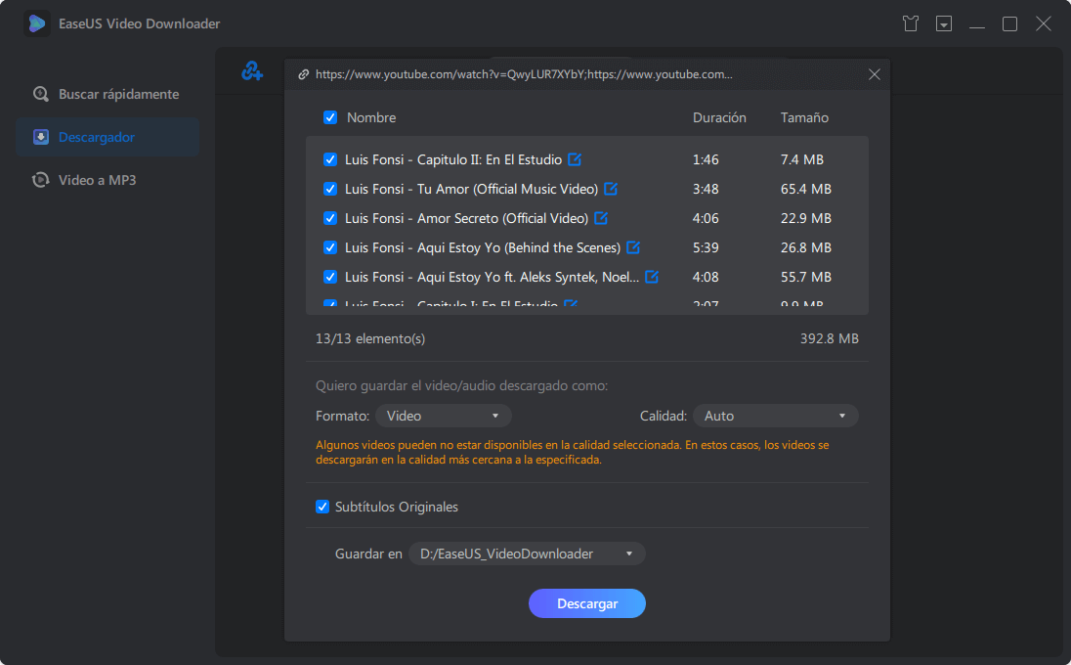
Task: Open the skin theme shirt icon
Action: pos(911,23)
